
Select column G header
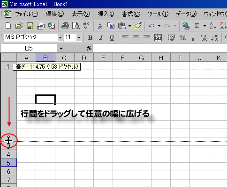coord(142,58)
